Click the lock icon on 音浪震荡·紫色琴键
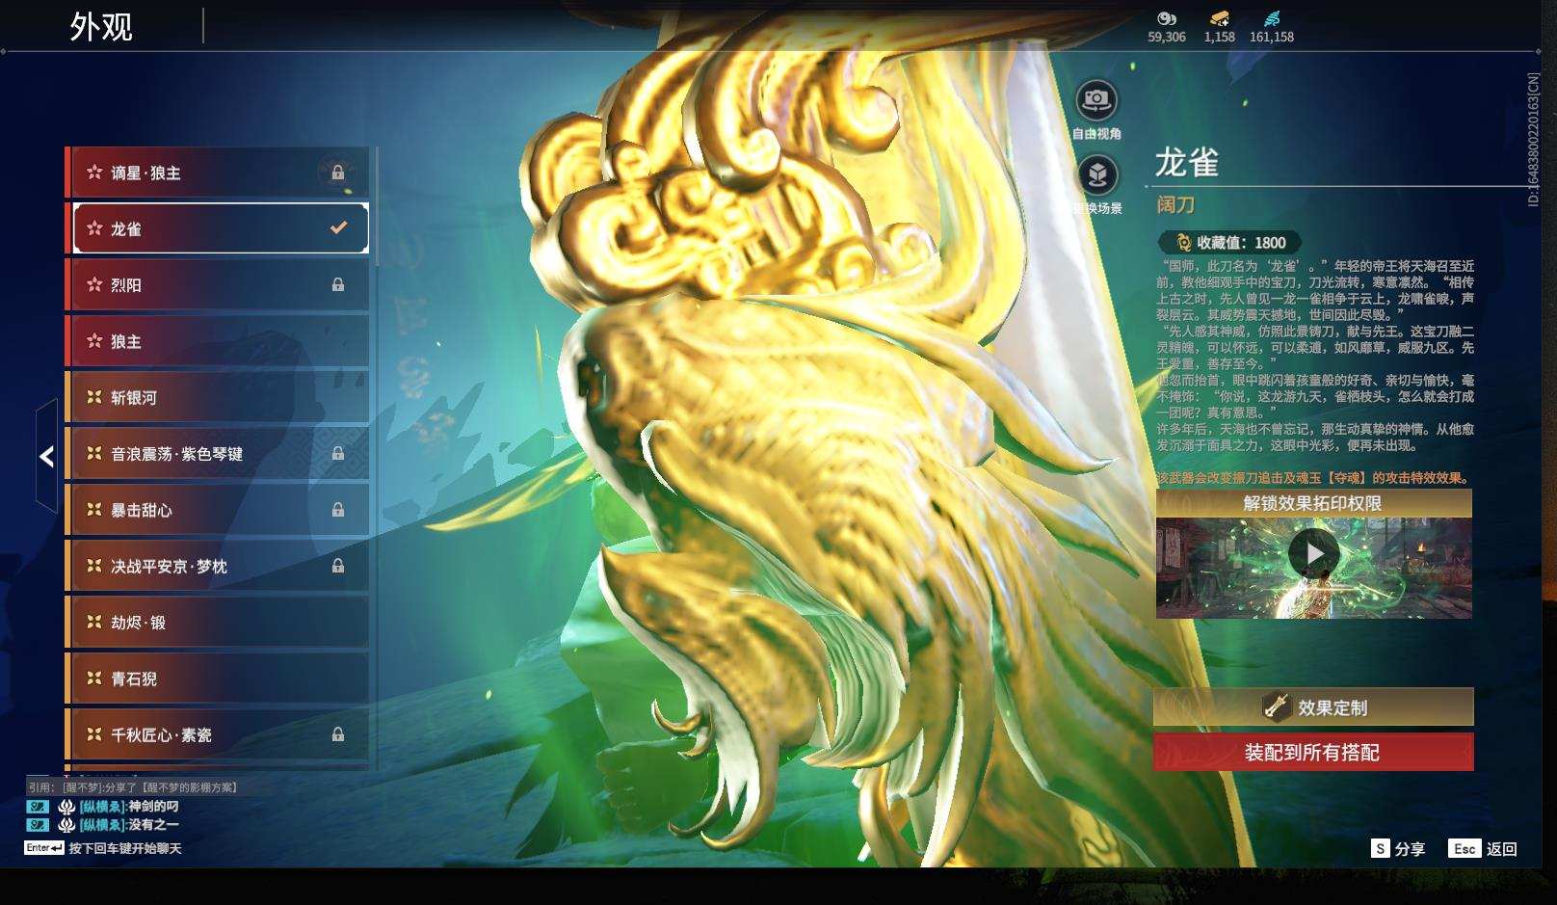This screenshot has height=905, width=1557. (338, 453)
